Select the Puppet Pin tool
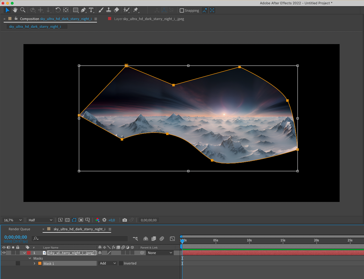Image resolution: width=364 pixels, height=279 pixels. click(x=136, y=10)
